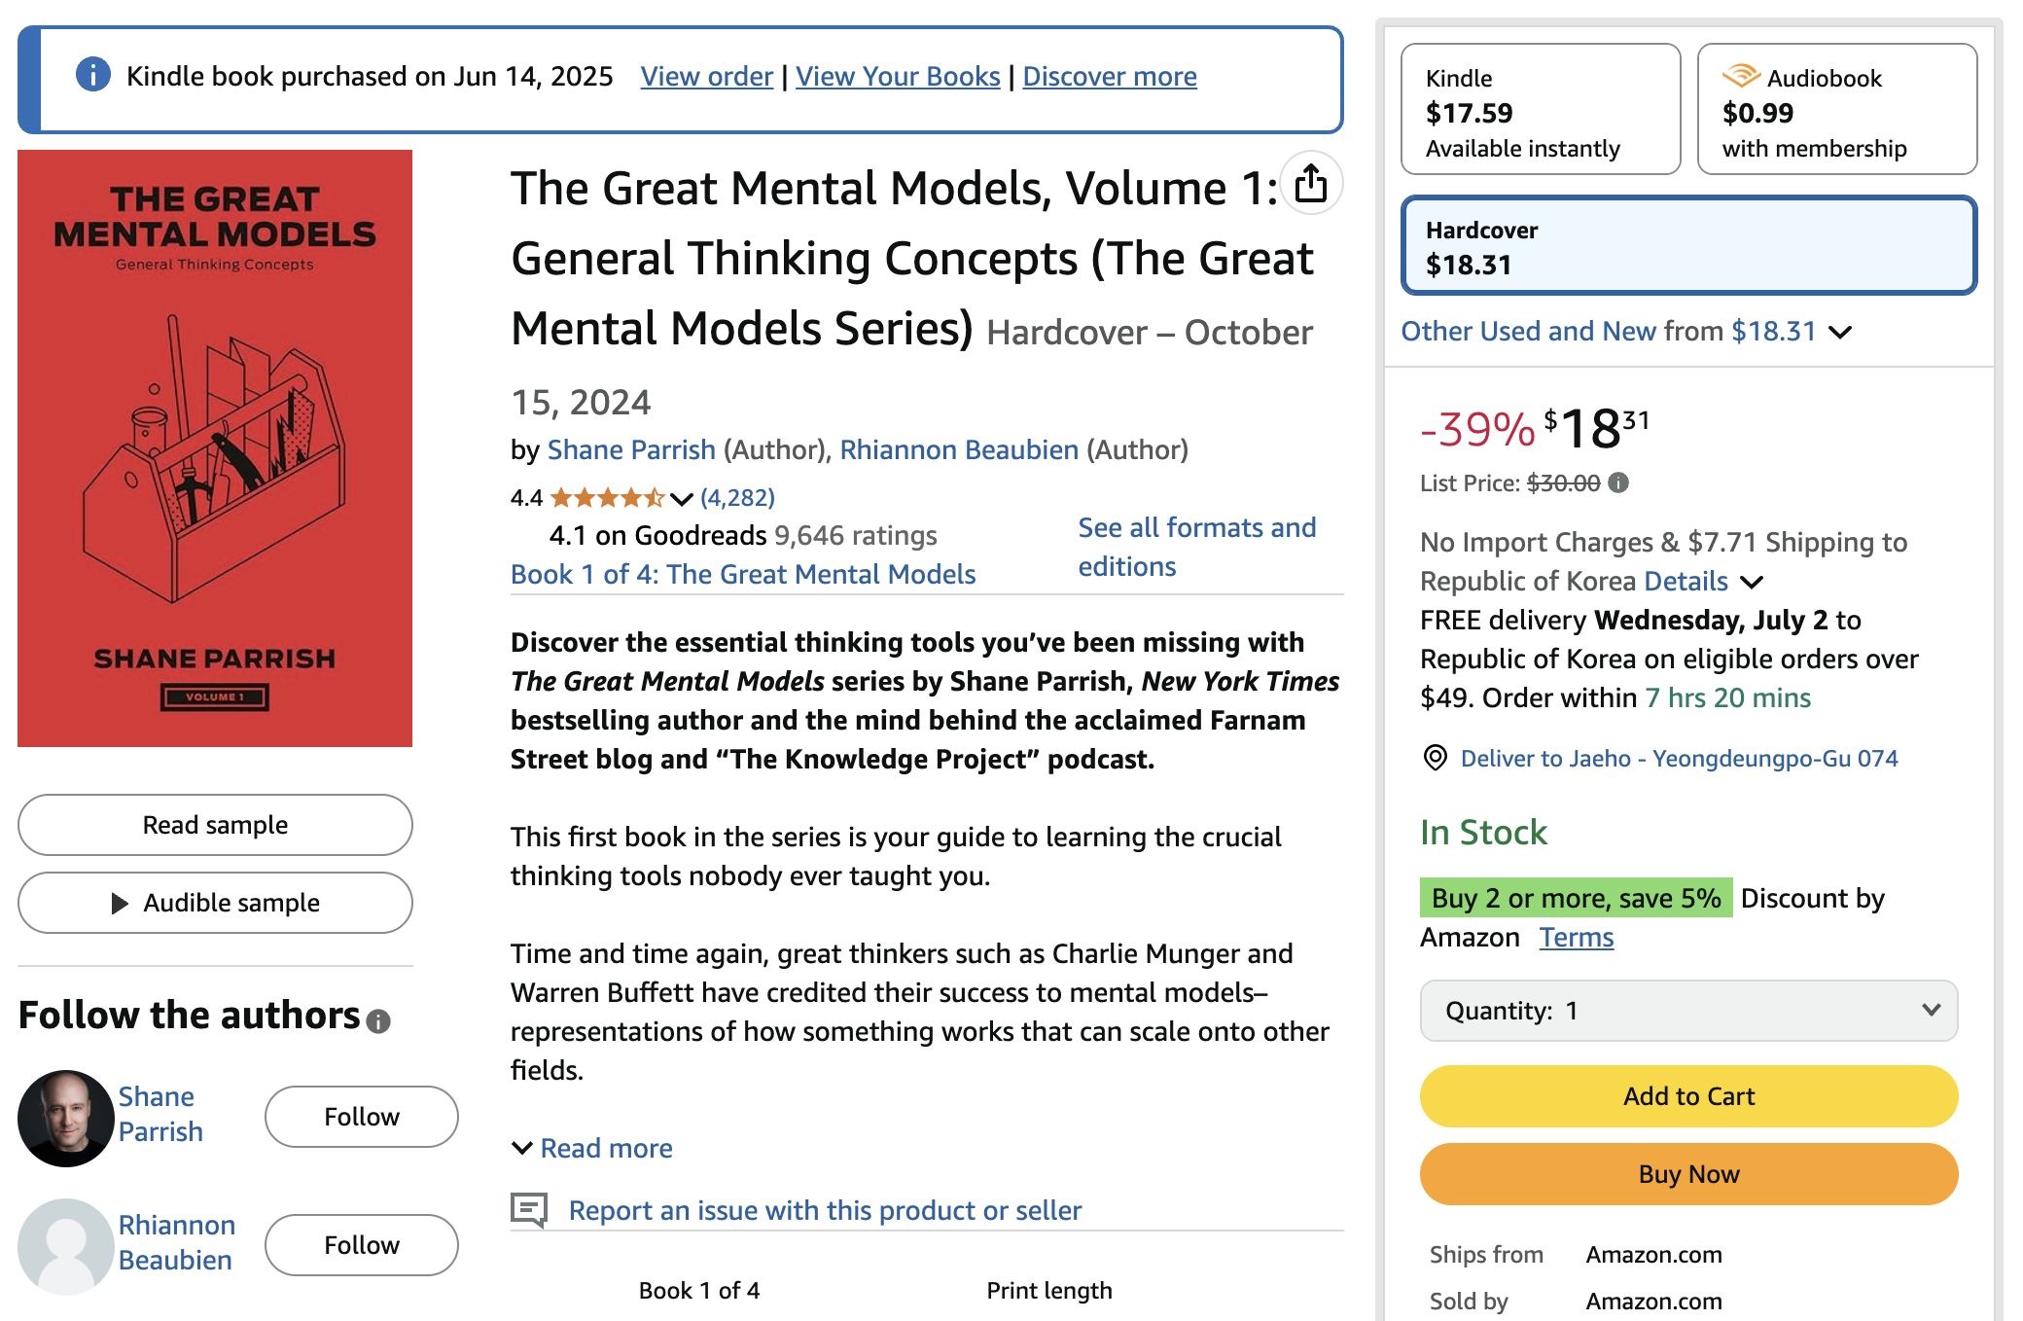Click the Add to Cart button
2023x1321 pixels.
pyautogui.click(x=1688, y=1096)
